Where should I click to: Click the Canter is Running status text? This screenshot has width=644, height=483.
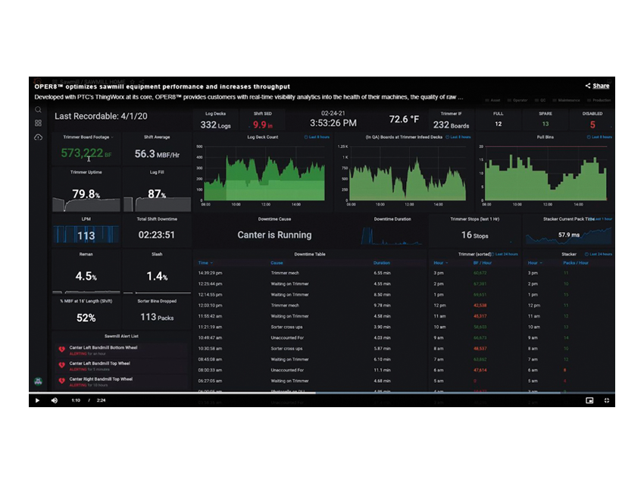point(274,235)
